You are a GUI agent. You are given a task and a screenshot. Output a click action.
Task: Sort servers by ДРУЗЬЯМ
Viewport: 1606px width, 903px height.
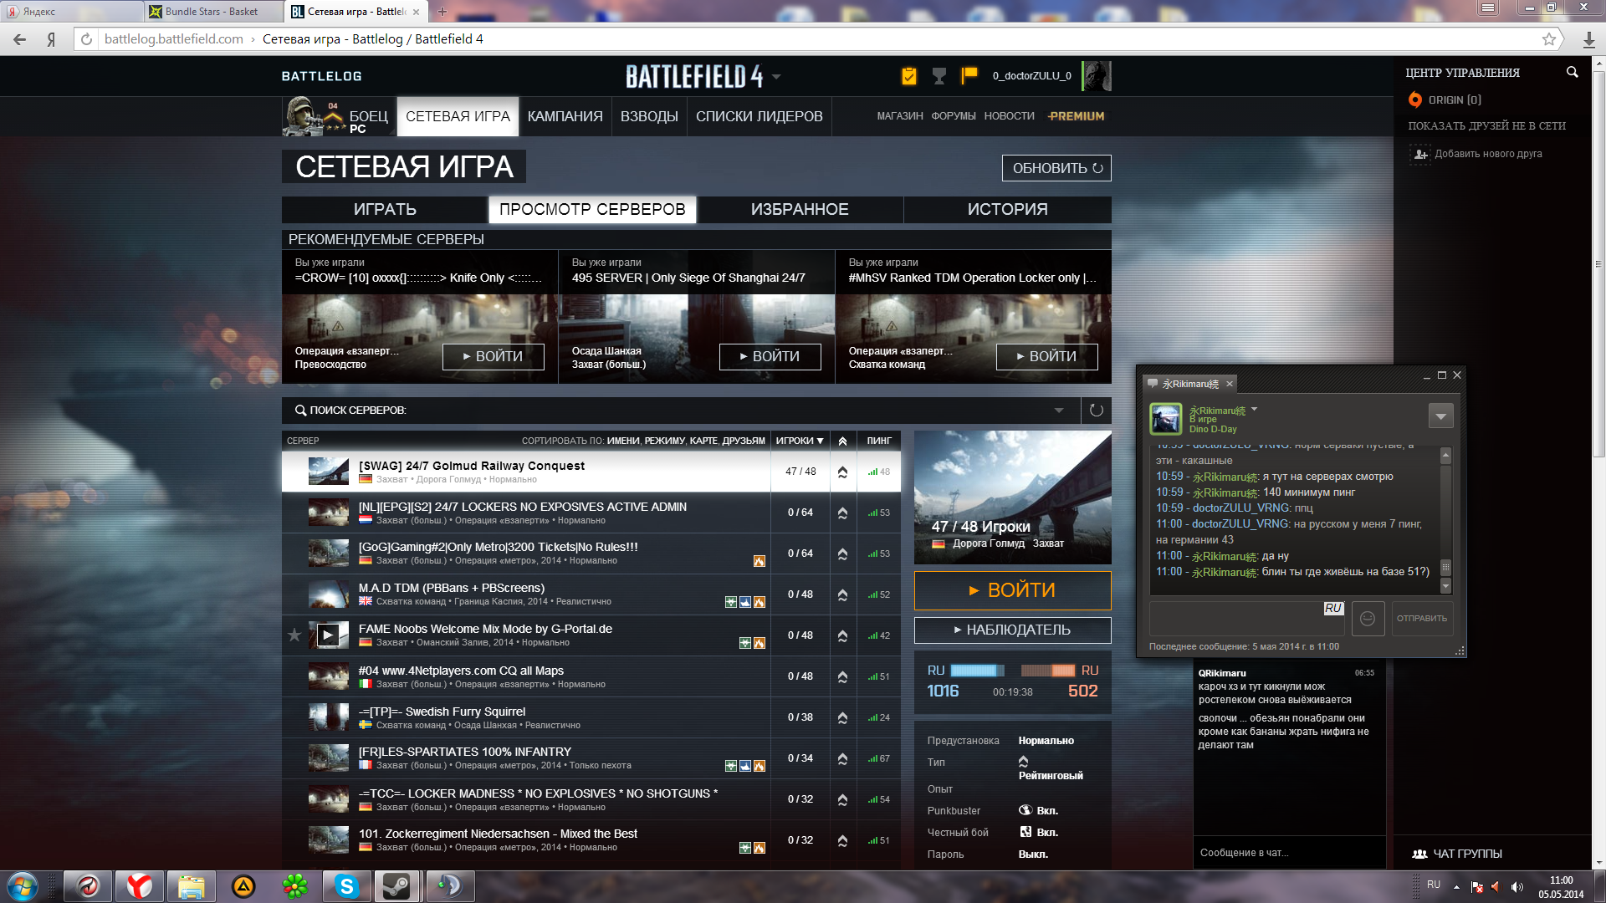pyautogui.click(x=744, y=441)
